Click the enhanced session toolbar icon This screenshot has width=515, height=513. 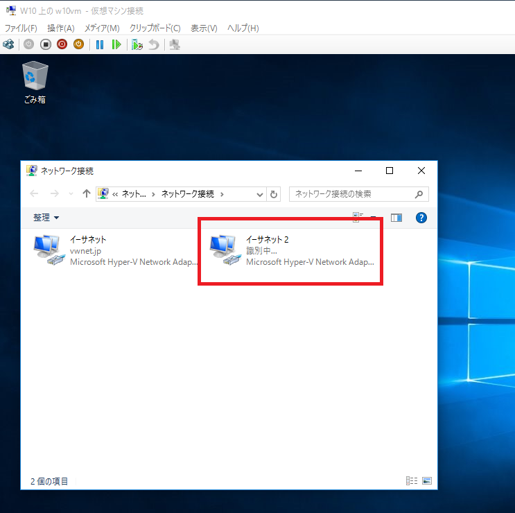175,44
